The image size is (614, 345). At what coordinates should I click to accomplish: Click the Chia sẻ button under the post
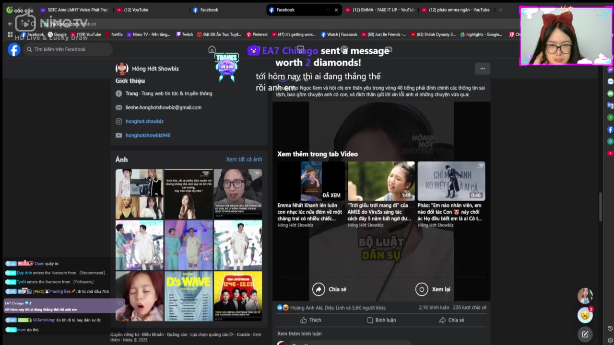pyautogui.click(x=451, y=320)
